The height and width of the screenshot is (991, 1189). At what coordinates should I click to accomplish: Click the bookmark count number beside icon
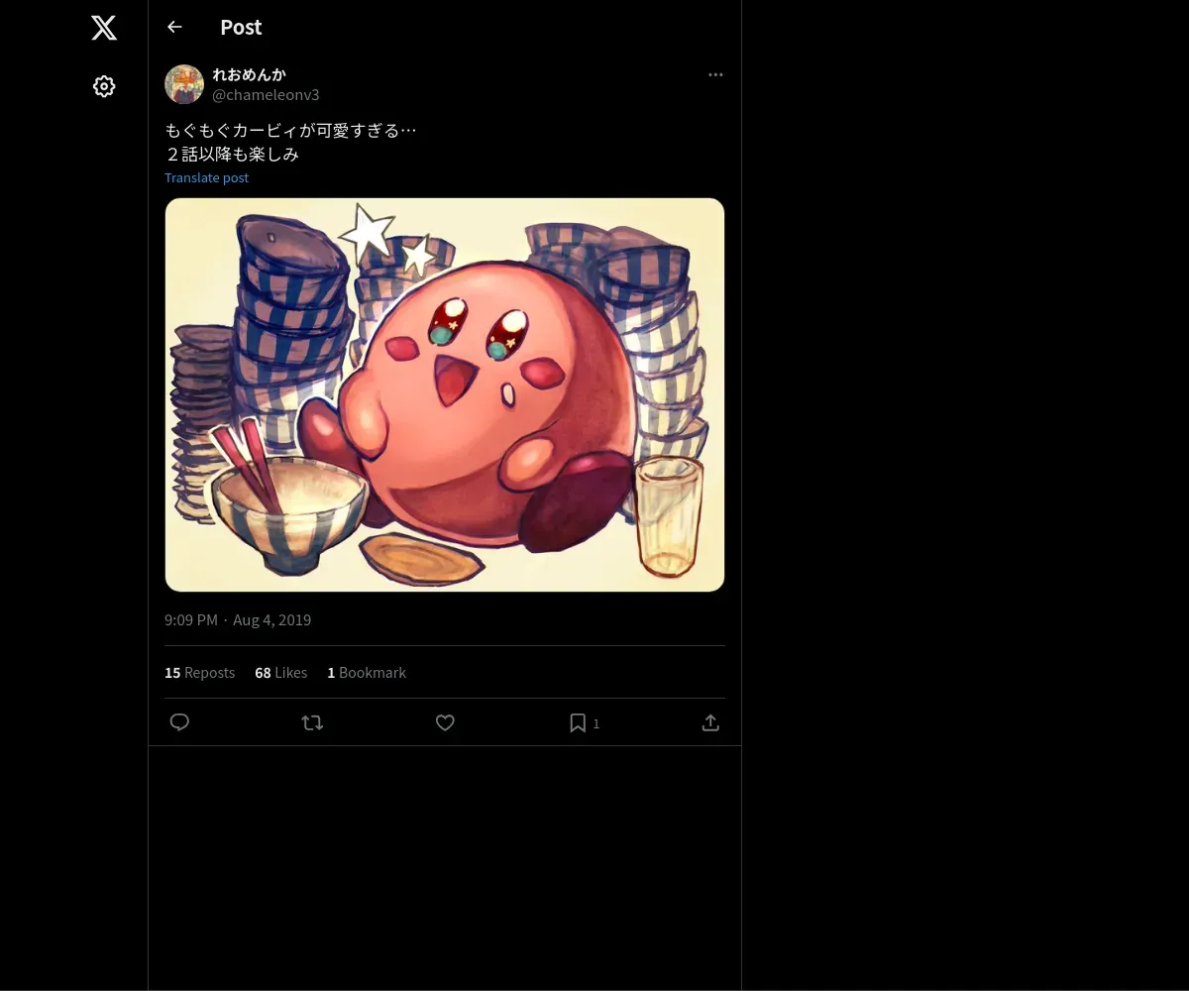click(x=596, y=723)
